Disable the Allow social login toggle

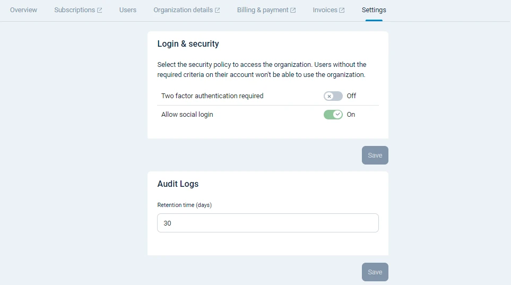(333, 115)
